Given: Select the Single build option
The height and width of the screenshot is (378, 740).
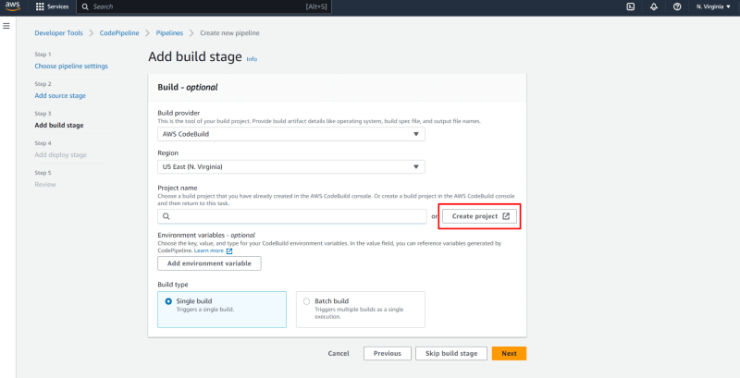Looking at the screenshot, I should [x=222, y=310].
